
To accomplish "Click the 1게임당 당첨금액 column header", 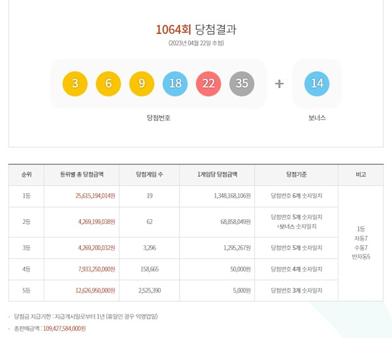I will coord(217,174).
